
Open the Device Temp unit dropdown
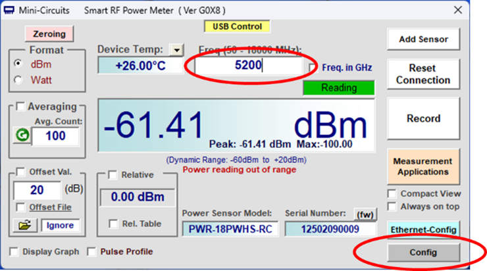176,50
